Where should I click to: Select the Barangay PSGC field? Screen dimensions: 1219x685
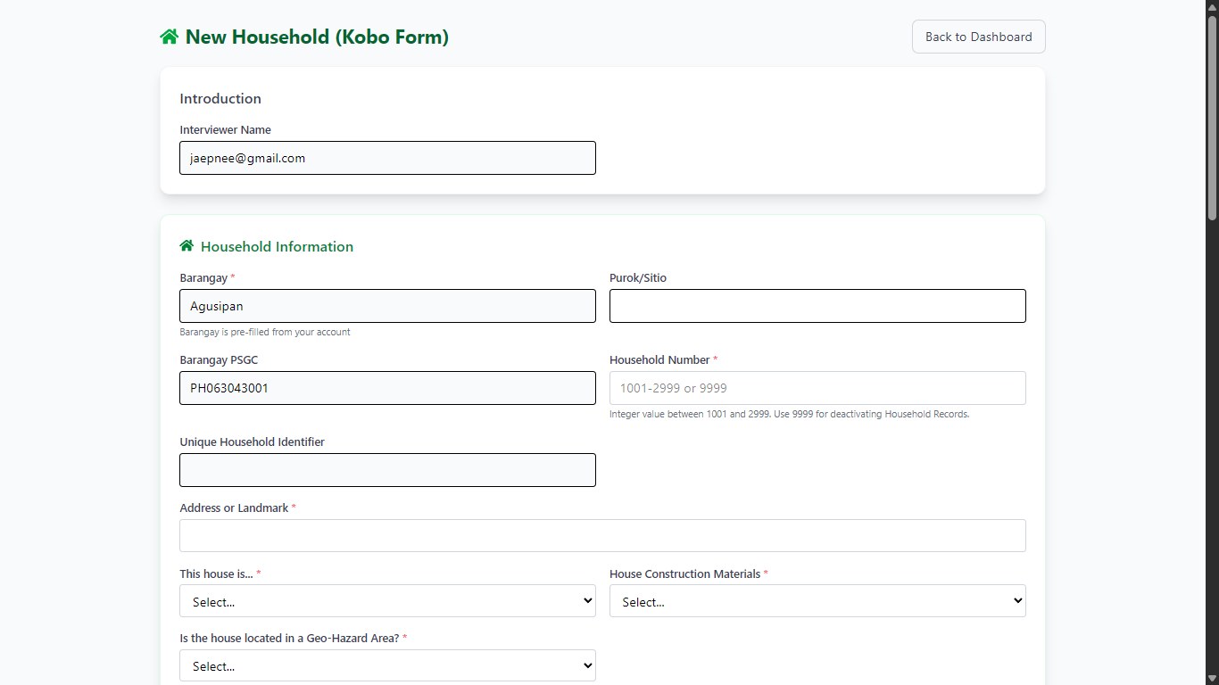(x=387, y=388)
